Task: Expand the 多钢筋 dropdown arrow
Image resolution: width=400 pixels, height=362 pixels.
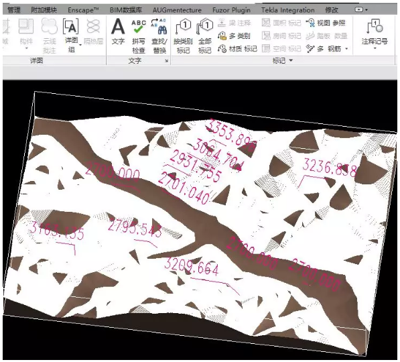Action: 346,48
